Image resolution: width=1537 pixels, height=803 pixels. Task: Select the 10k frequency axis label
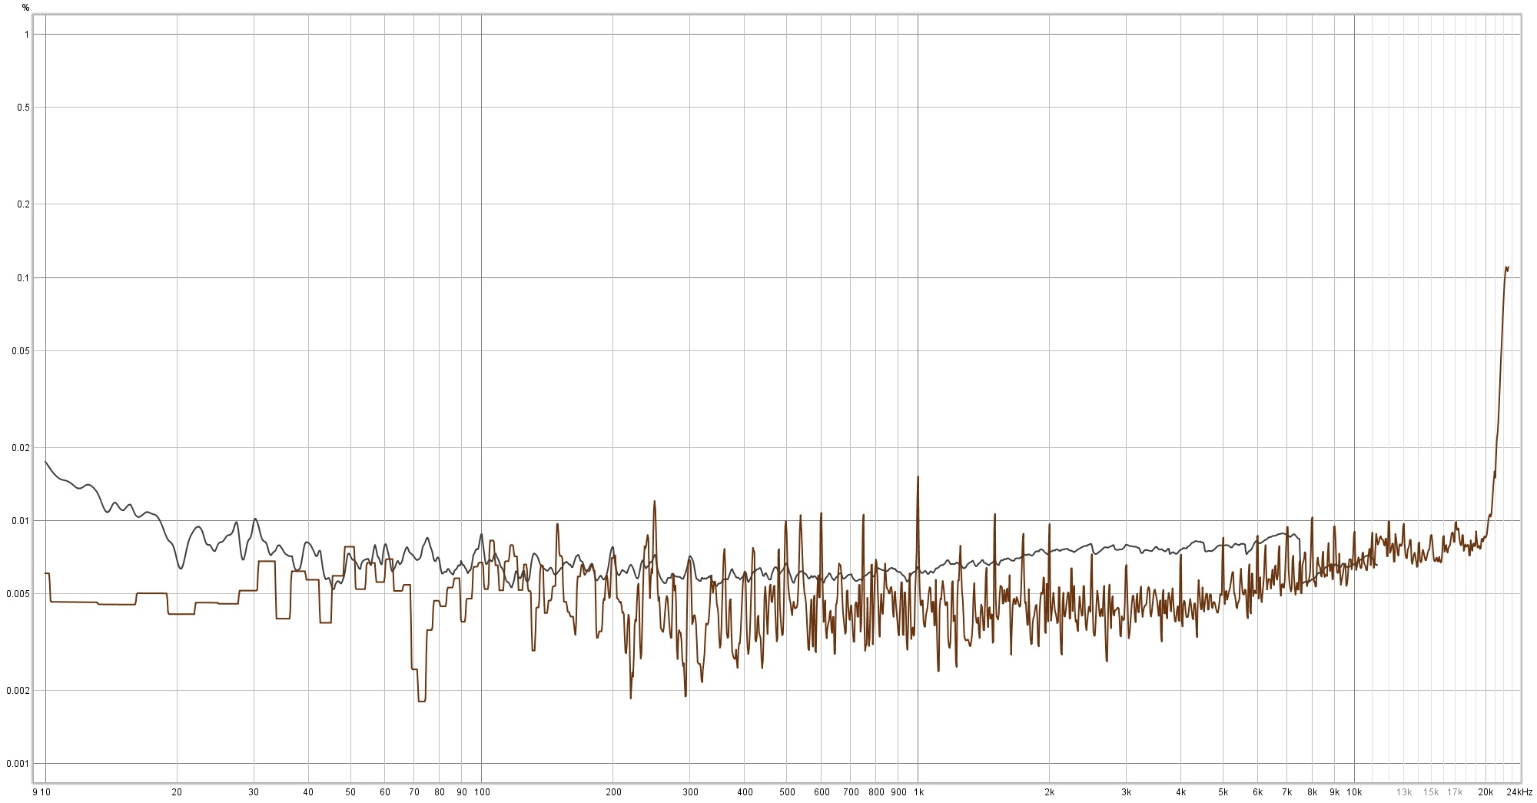1355,792
